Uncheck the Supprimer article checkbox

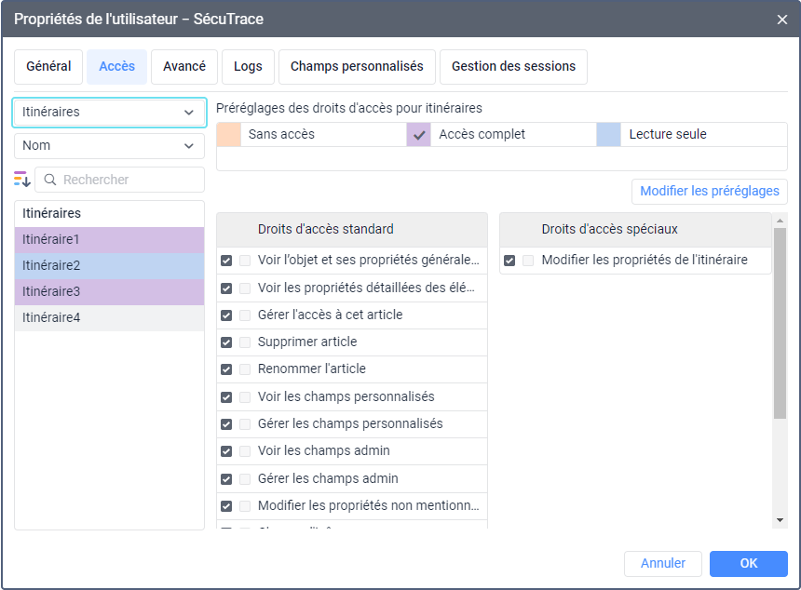pyautogui.click(x=226, y=342)
